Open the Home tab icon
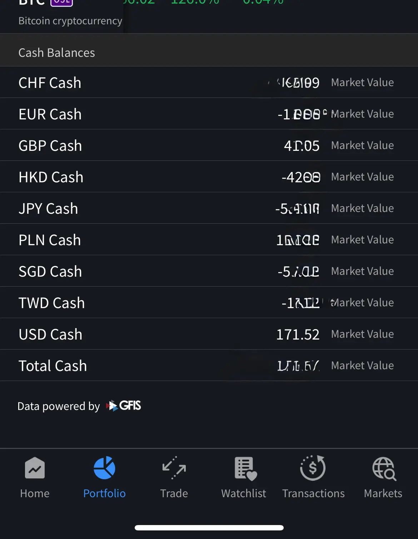Viewport: 418px width, 539px height. [35, 468]
